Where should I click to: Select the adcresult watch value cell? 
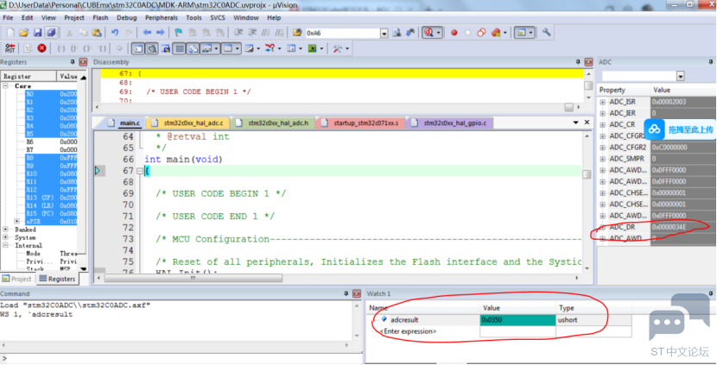(517, 320)
